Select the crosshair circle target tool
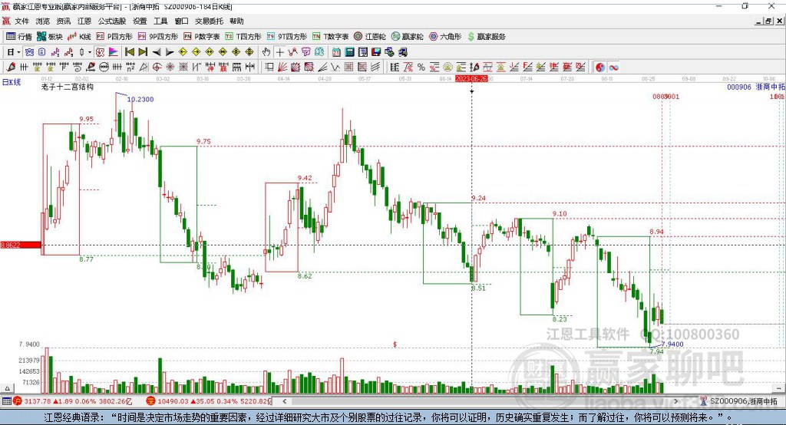This screenshot has width=786, height=425. tap(157, 67)
